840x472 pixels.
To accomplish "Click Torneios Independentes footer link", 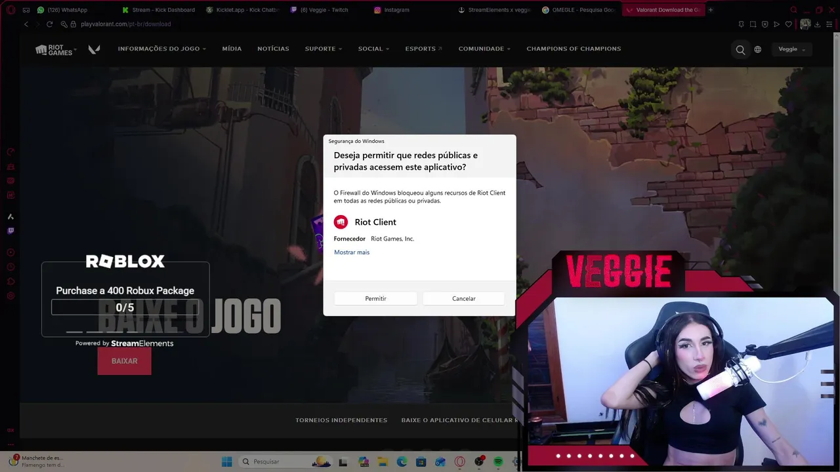I will pyautogui.click(x=341, y=420).
